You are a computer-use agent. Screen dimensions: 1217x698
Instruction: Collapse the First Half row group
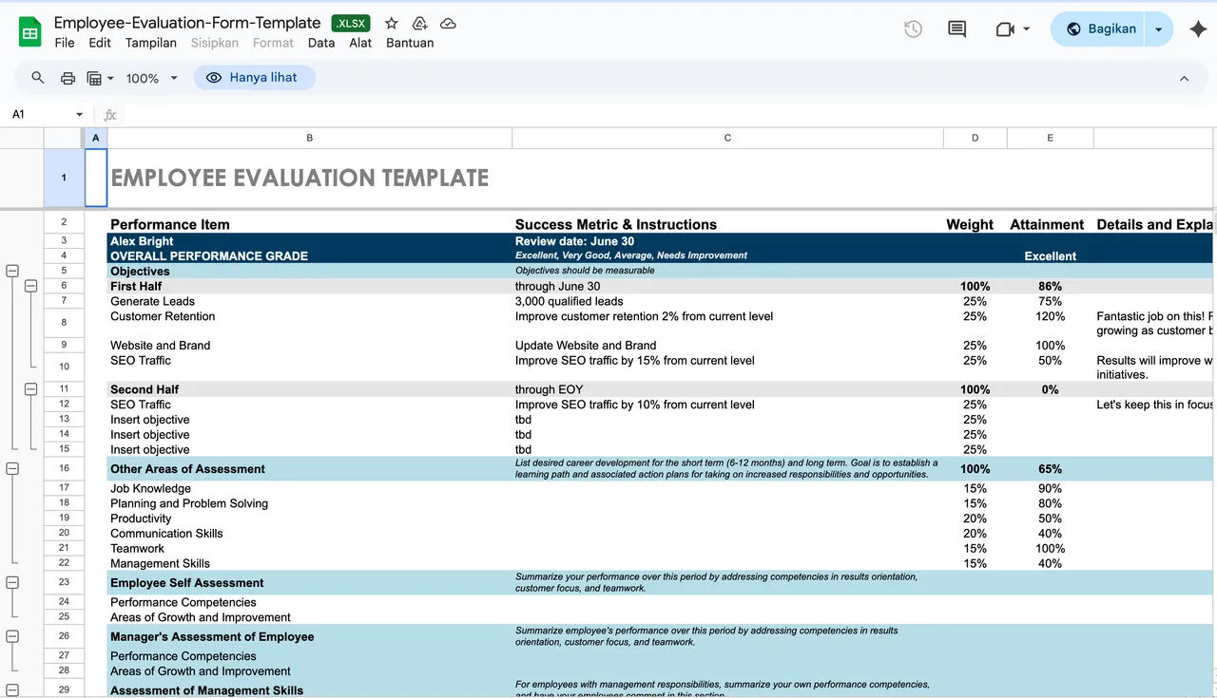[x=30, y=286]
